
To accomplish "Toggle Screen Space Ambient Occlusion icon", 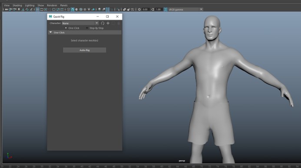I will [x=99, y=10].
